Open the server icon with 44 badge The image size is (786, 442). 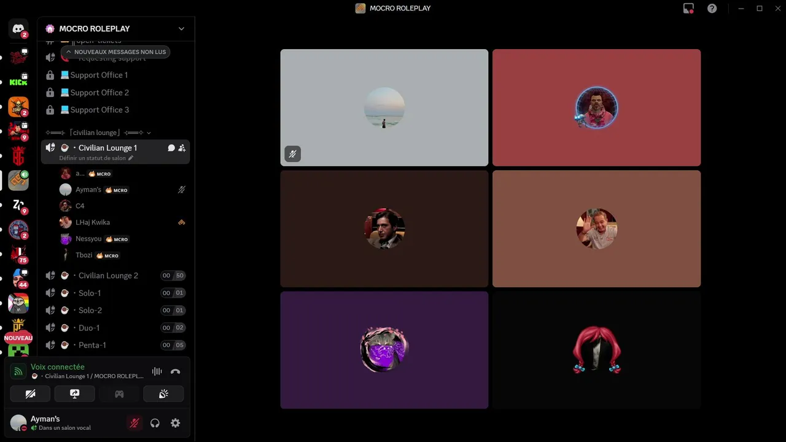pos(18,278)
